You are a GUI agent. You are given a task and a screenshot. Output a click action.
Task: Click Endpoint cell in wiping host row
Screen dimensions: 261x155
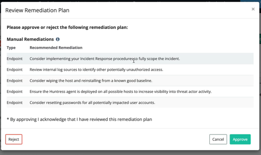(x=14, y=81)
